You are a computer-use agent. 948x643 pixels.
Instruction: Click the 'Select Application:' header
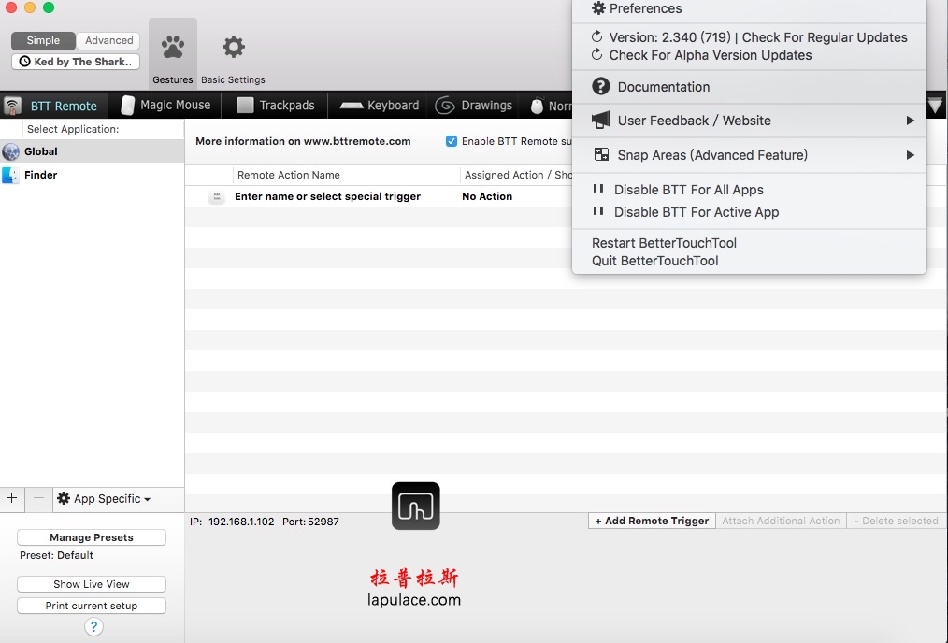pos(73,129)
